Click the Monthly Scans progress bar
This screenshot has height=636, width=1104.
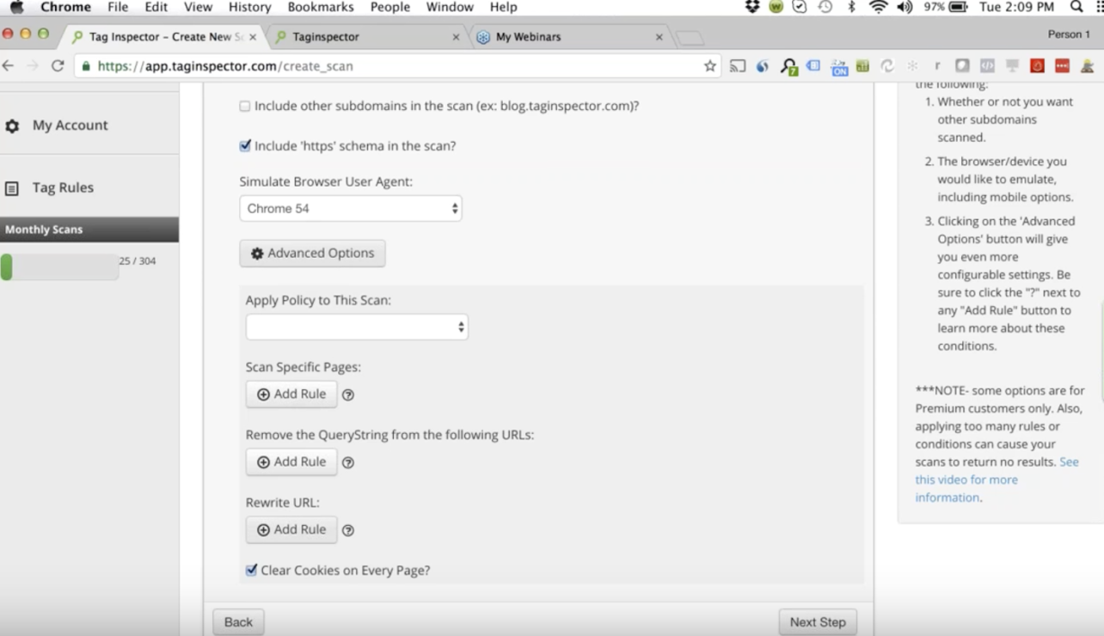[x=60, y=266]
